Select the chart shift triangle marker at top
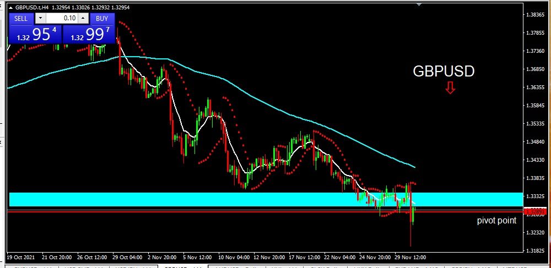The width and height of the screenshot is (551, 268). 419,4
